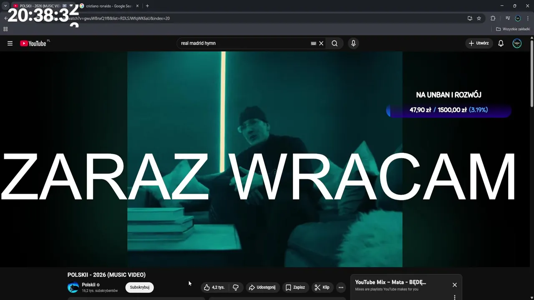
Task: Open the YouTube Mix panel options menu
Action: click(x=455, y=297)
